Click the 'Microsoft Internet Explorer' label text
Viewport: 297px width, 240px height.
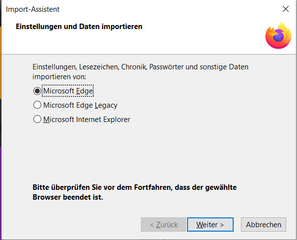[x=86, y=119]
